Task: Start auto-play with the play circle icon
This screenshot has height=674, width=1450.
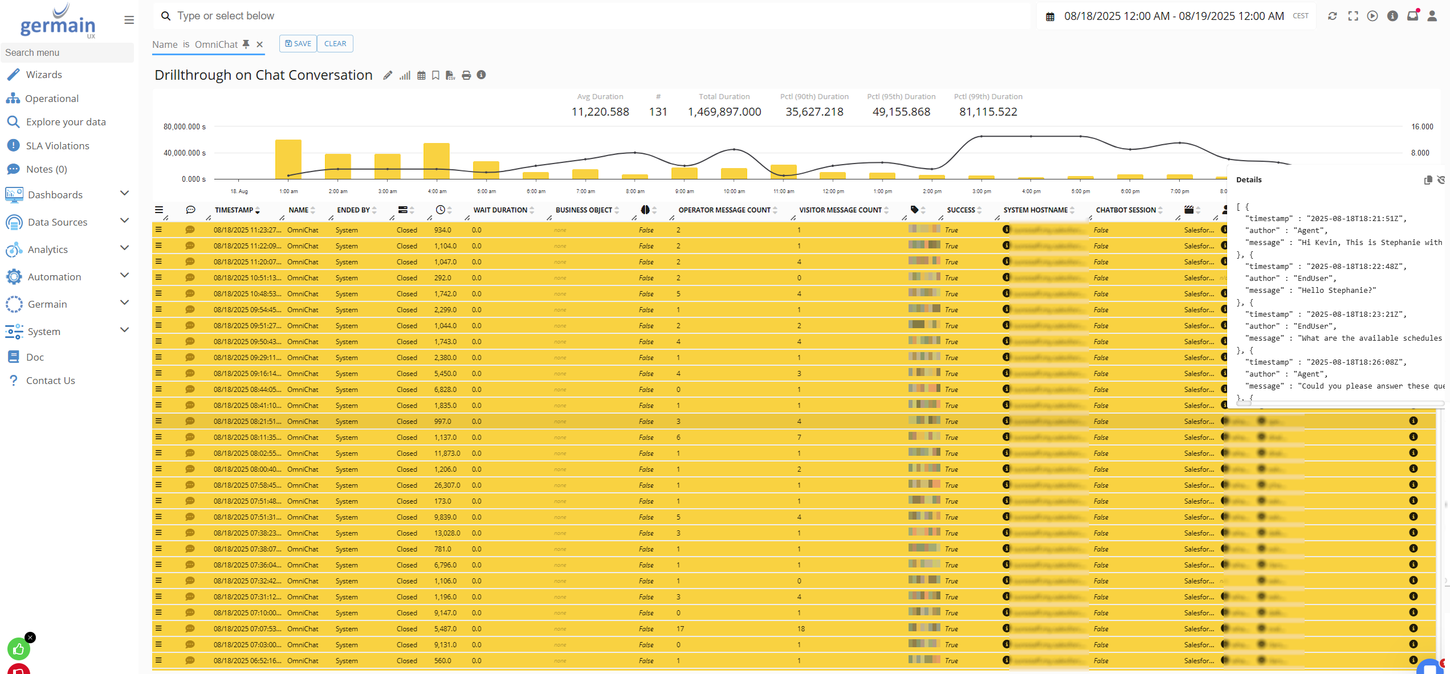Action: tap(1372, 16)
